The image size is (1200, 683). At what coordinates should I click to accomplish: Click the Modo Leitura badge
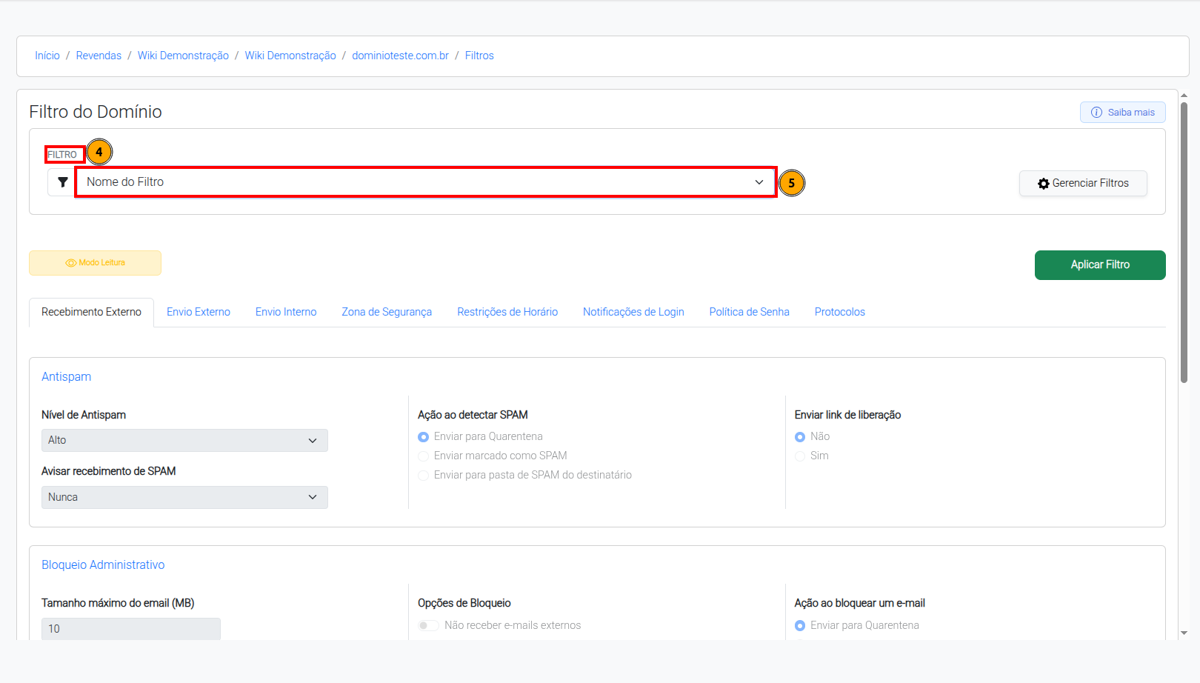click(x=95, y=263)
